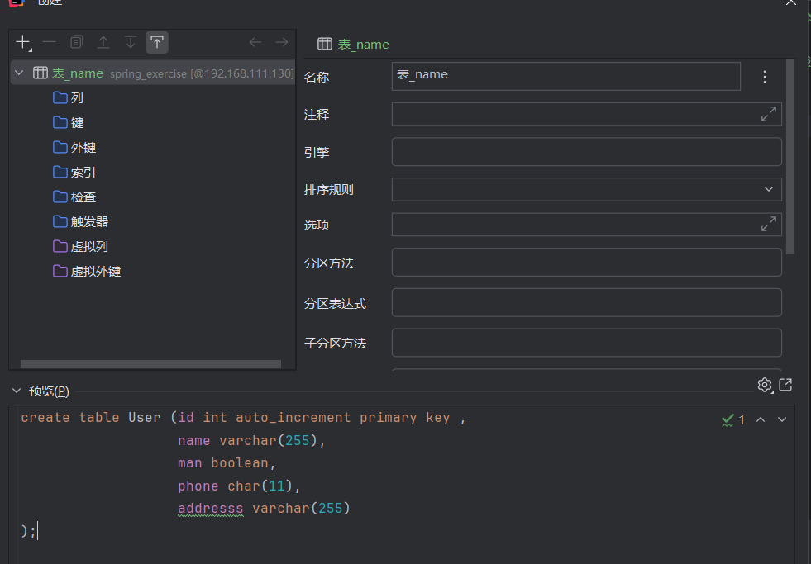Click the 列 folder icon

pos(60,97)
